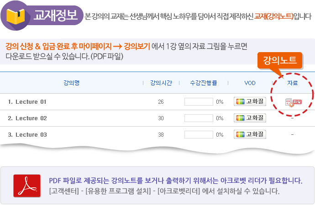Image resolution: width=315 pixels, height=213 pixels.
Task: Click the VOD column header
Action: click(250, 83)
